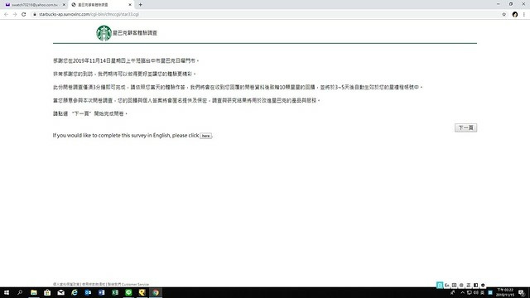
Task: Toggle IME half/full width button
Action: pos(475,285)
